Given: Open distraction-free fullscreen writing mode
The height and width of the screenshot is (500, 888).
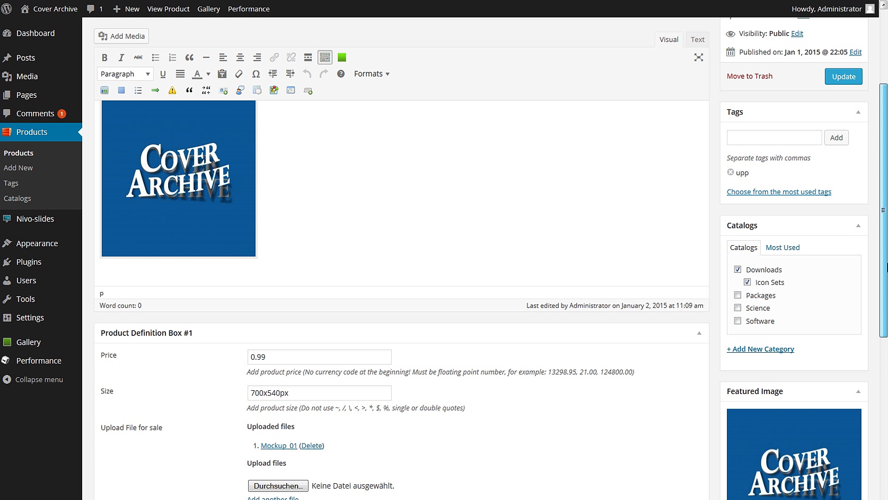Looking at the screenshot, I should coord(699,58).
